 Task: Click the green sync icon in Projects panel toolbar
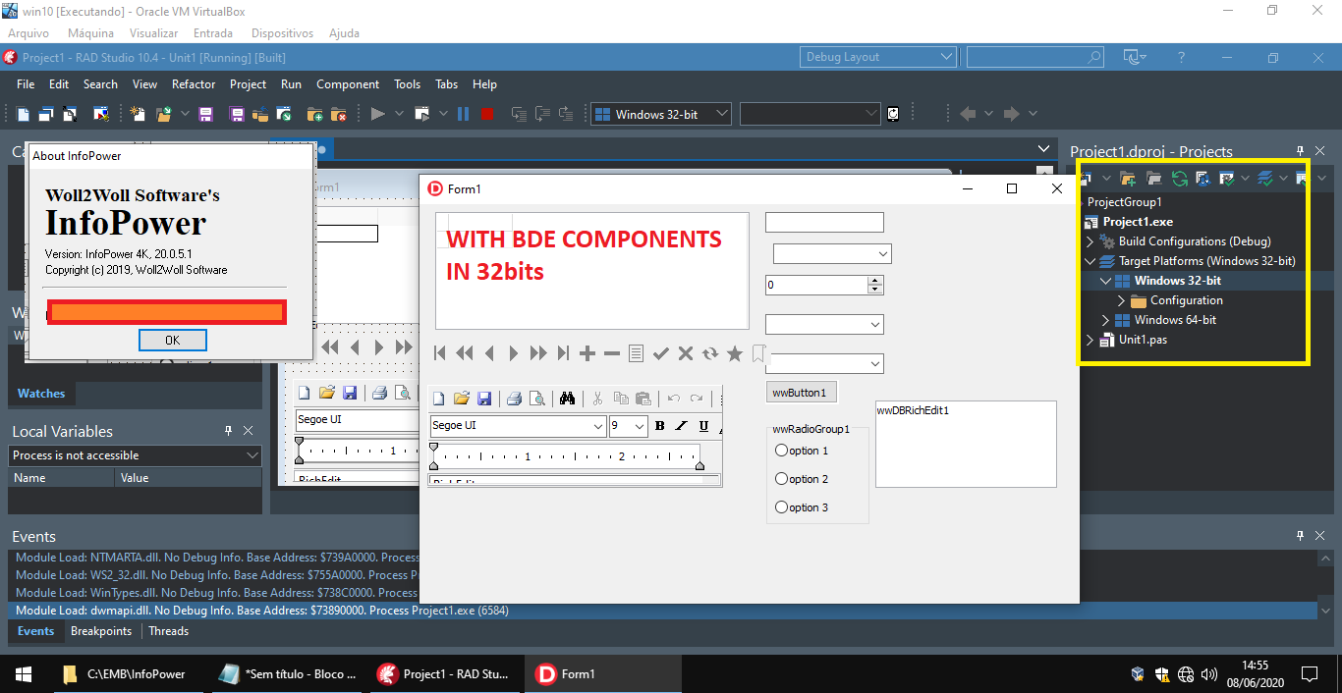(x=1180, y=179)
